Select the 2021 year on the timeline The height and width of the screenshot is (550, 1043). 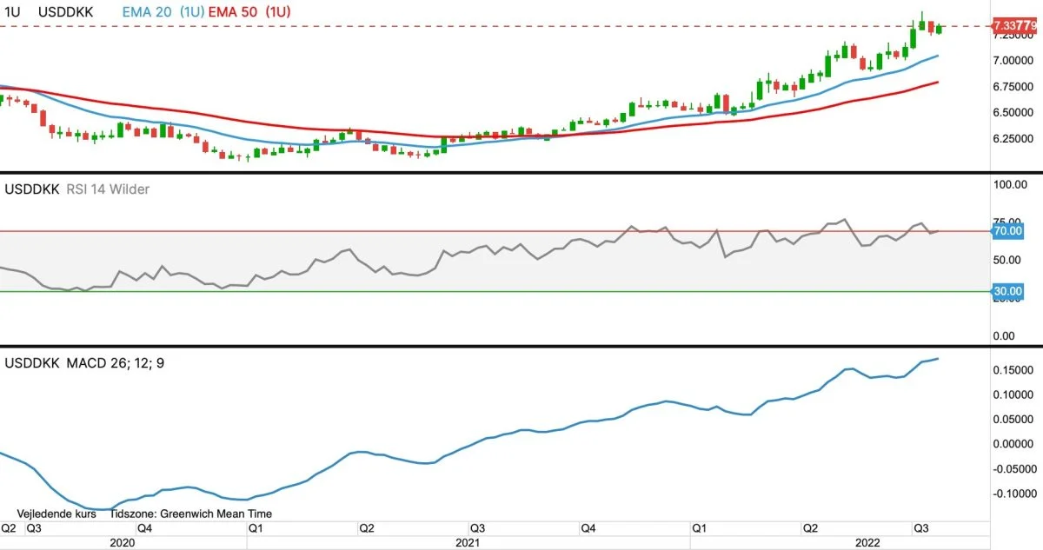click(x=467, y=542)
